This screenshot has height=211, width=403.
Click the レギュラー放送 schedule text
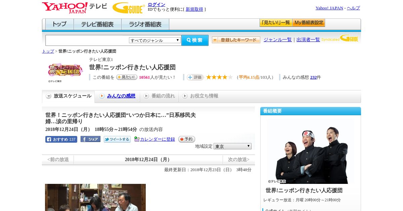point(302,200)
